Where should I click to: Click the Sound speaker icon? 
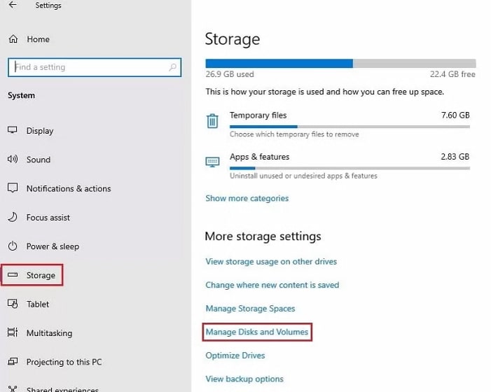[x=13, y=159]
